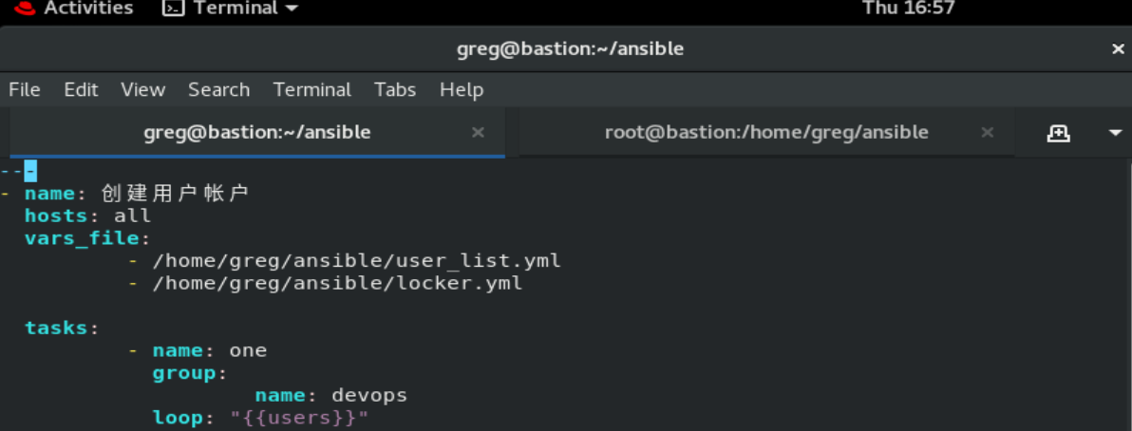This screenshot has height=431, width=1132.
Task: Switch to root@bastion:/home/greg/ansible tab
Action: coord(766,133)
